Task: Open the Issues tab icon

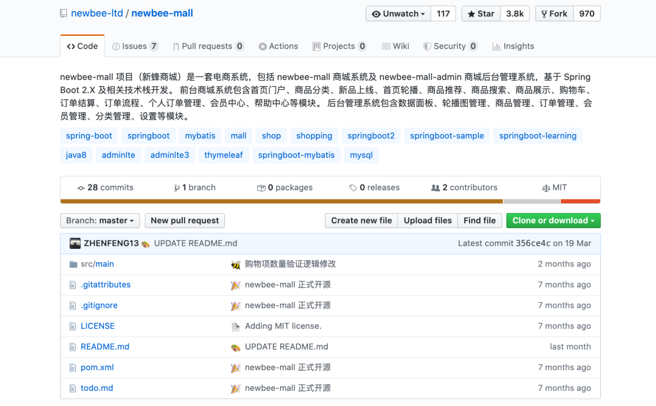Action: pyautogui.click(x=117, y=46)
